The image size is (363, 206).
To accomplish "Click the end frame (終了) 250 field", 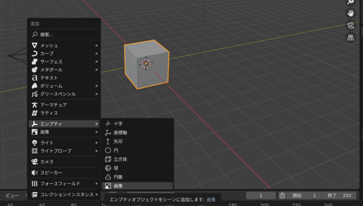I will (x=339, y=196).
